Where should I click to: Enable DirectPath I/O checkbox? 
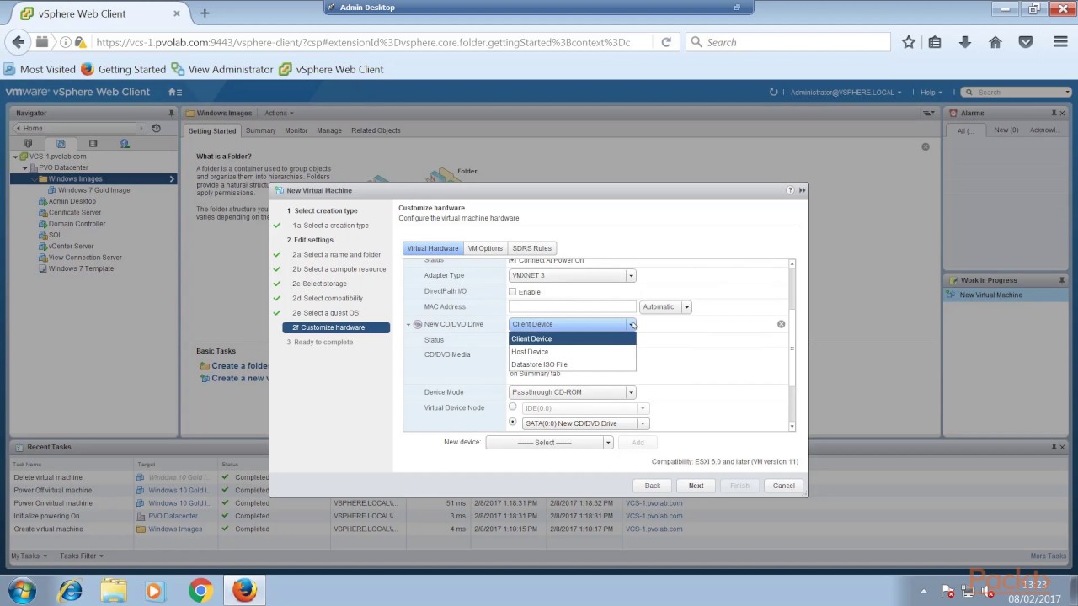[x=512, y=291]
